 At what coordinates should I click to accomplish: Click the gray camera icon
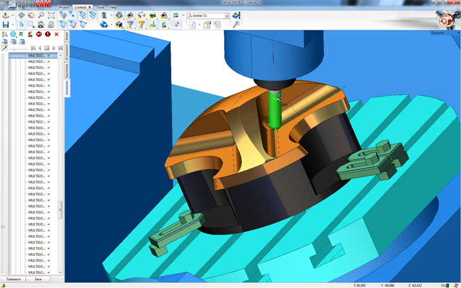(x=51, y=25)
